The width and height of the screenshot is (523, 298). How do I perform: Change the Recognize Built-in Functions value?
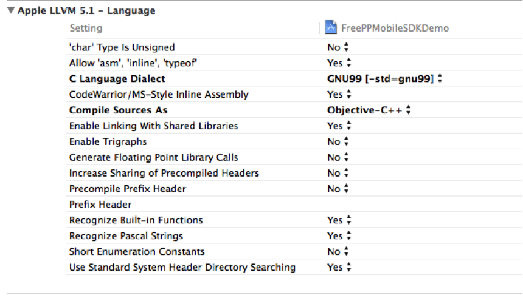click(x=339, y=220)
